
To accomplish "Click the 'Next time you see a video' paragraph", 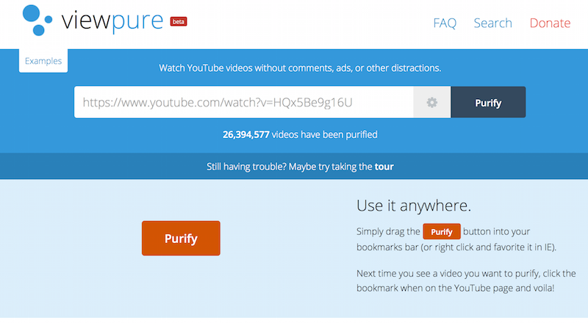I will (x=466, y=280).
